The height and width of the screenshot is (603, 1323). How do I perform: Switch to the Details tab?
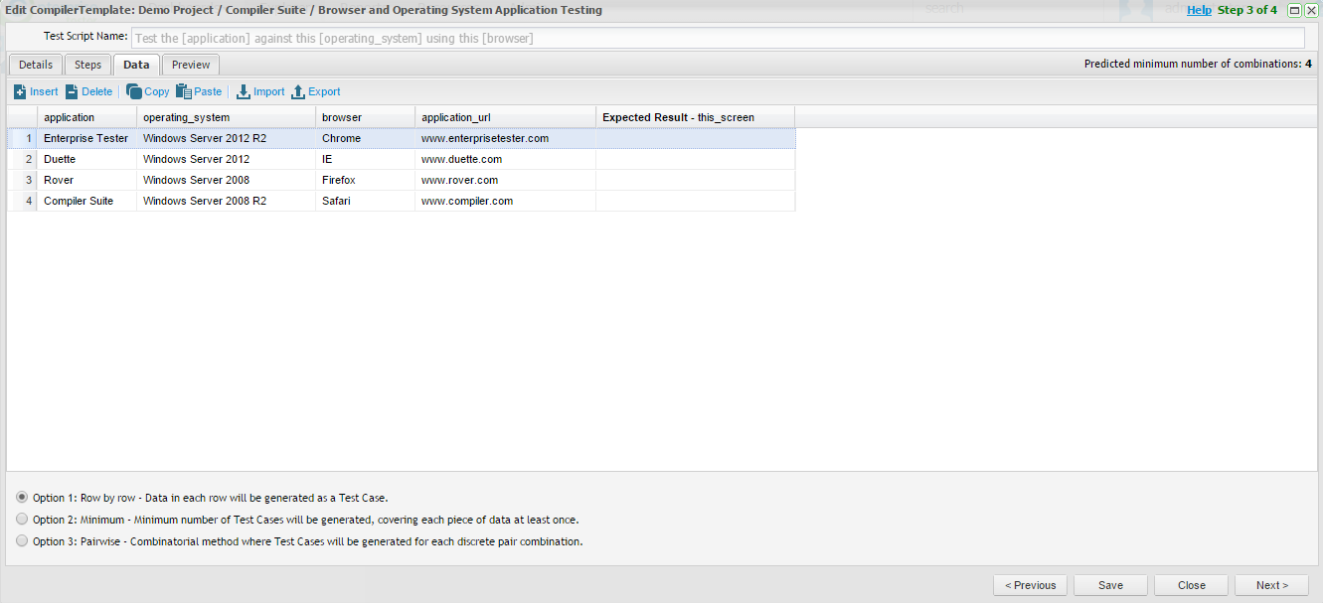coord(36,65)
